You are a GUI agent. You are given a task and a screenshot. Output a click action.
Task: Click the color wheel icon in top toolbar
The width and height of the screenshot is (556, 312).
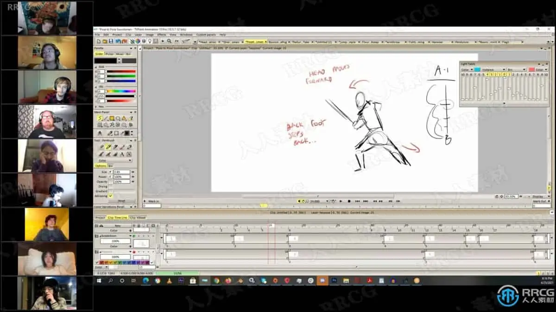click(x=138, y=41)
